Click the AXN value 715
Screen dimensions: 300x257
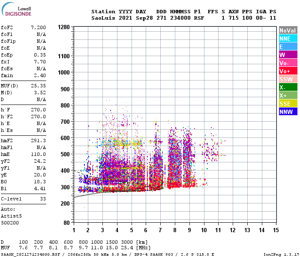[234, 18]
